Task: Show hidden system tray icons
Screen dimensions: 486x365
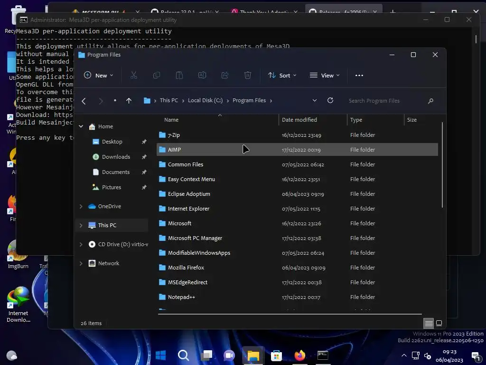Action: (404, 355)
